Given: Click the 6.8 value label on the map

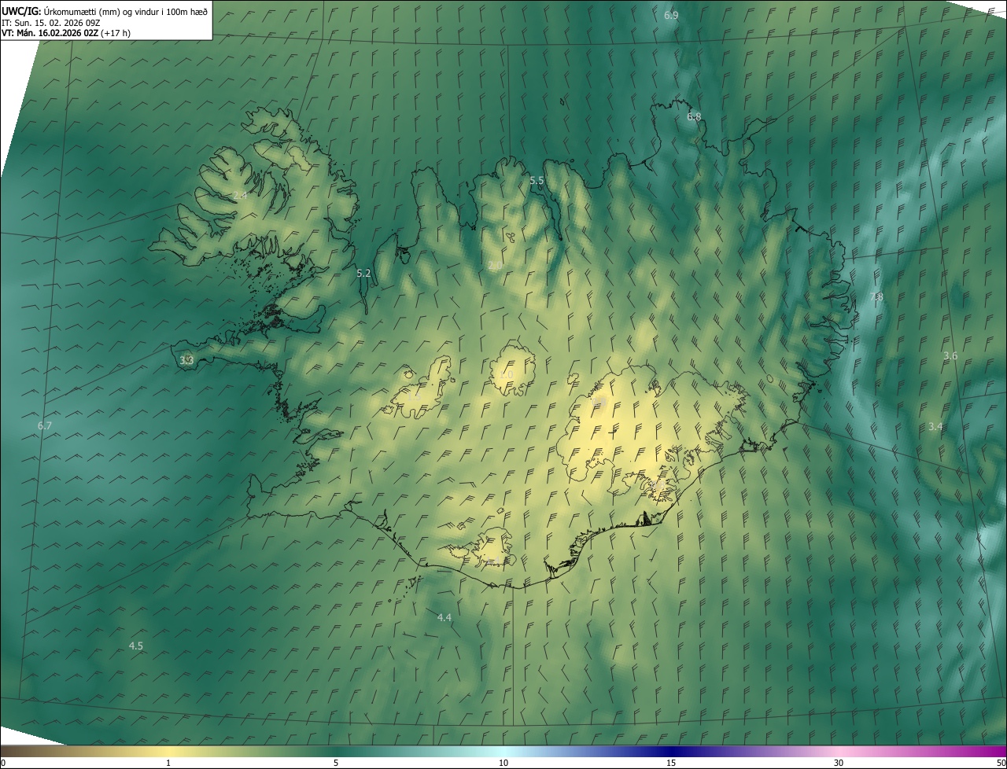Looking at the screenshot, I should (694, 117).
